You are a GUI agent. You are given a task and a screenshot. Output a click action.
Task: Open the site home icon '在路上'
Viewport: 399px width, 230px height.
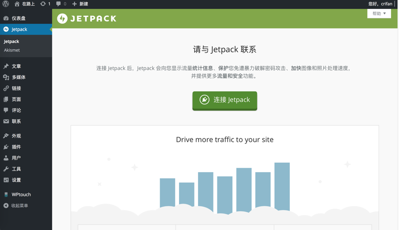tap(17, 4)
